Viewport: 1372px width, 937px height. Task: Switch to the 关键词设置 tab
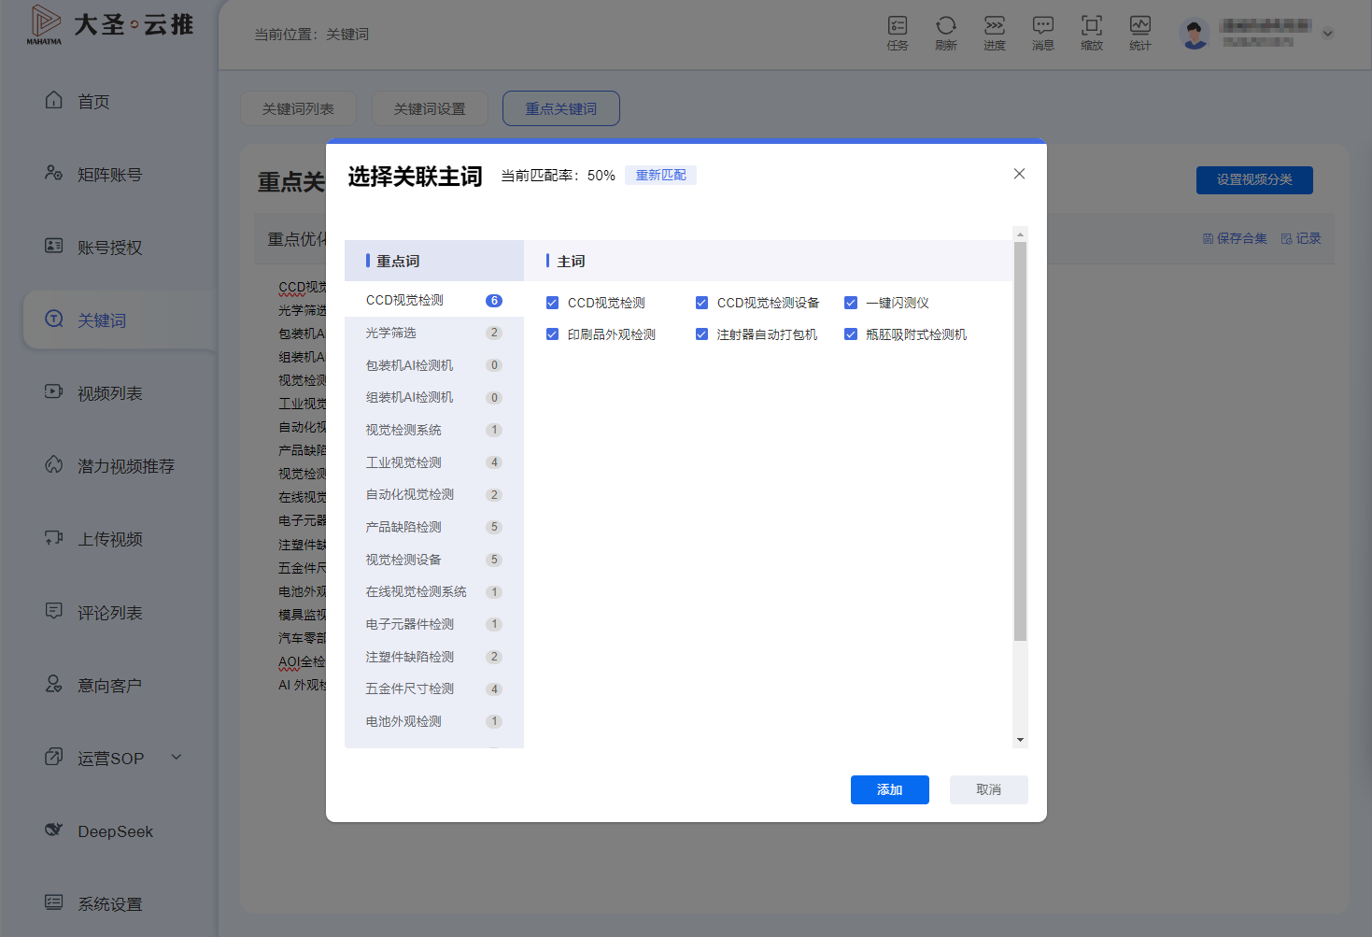pos(430,108)
